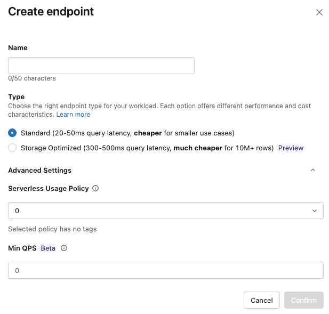
Task: Click the Beta badge beside Min QPS
Action: (x=48, y=248)
